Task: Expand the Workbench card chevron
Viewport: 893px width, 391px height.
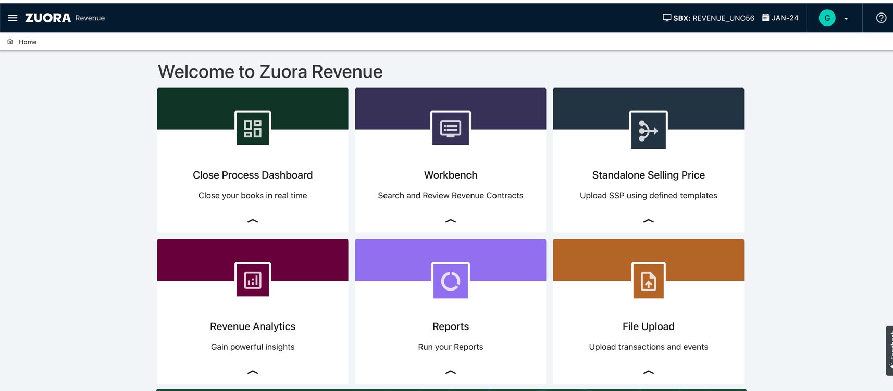Action: click(x=451, y=221)
